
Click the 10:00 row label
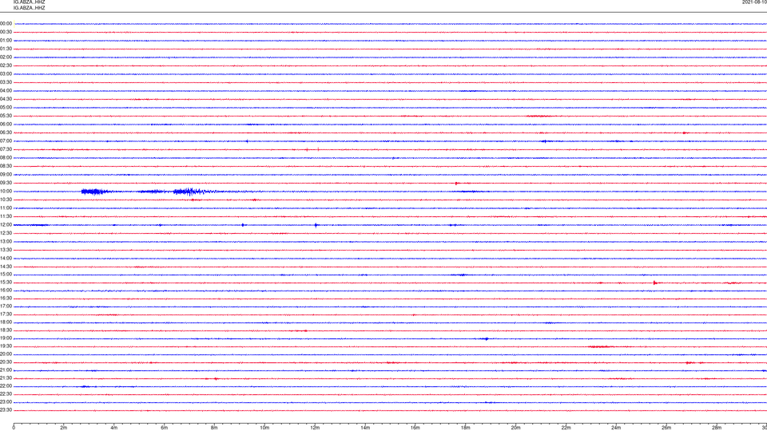point(6,192)
